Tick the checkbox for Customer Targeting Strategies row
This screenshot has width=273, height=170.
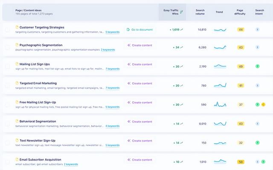7,30
